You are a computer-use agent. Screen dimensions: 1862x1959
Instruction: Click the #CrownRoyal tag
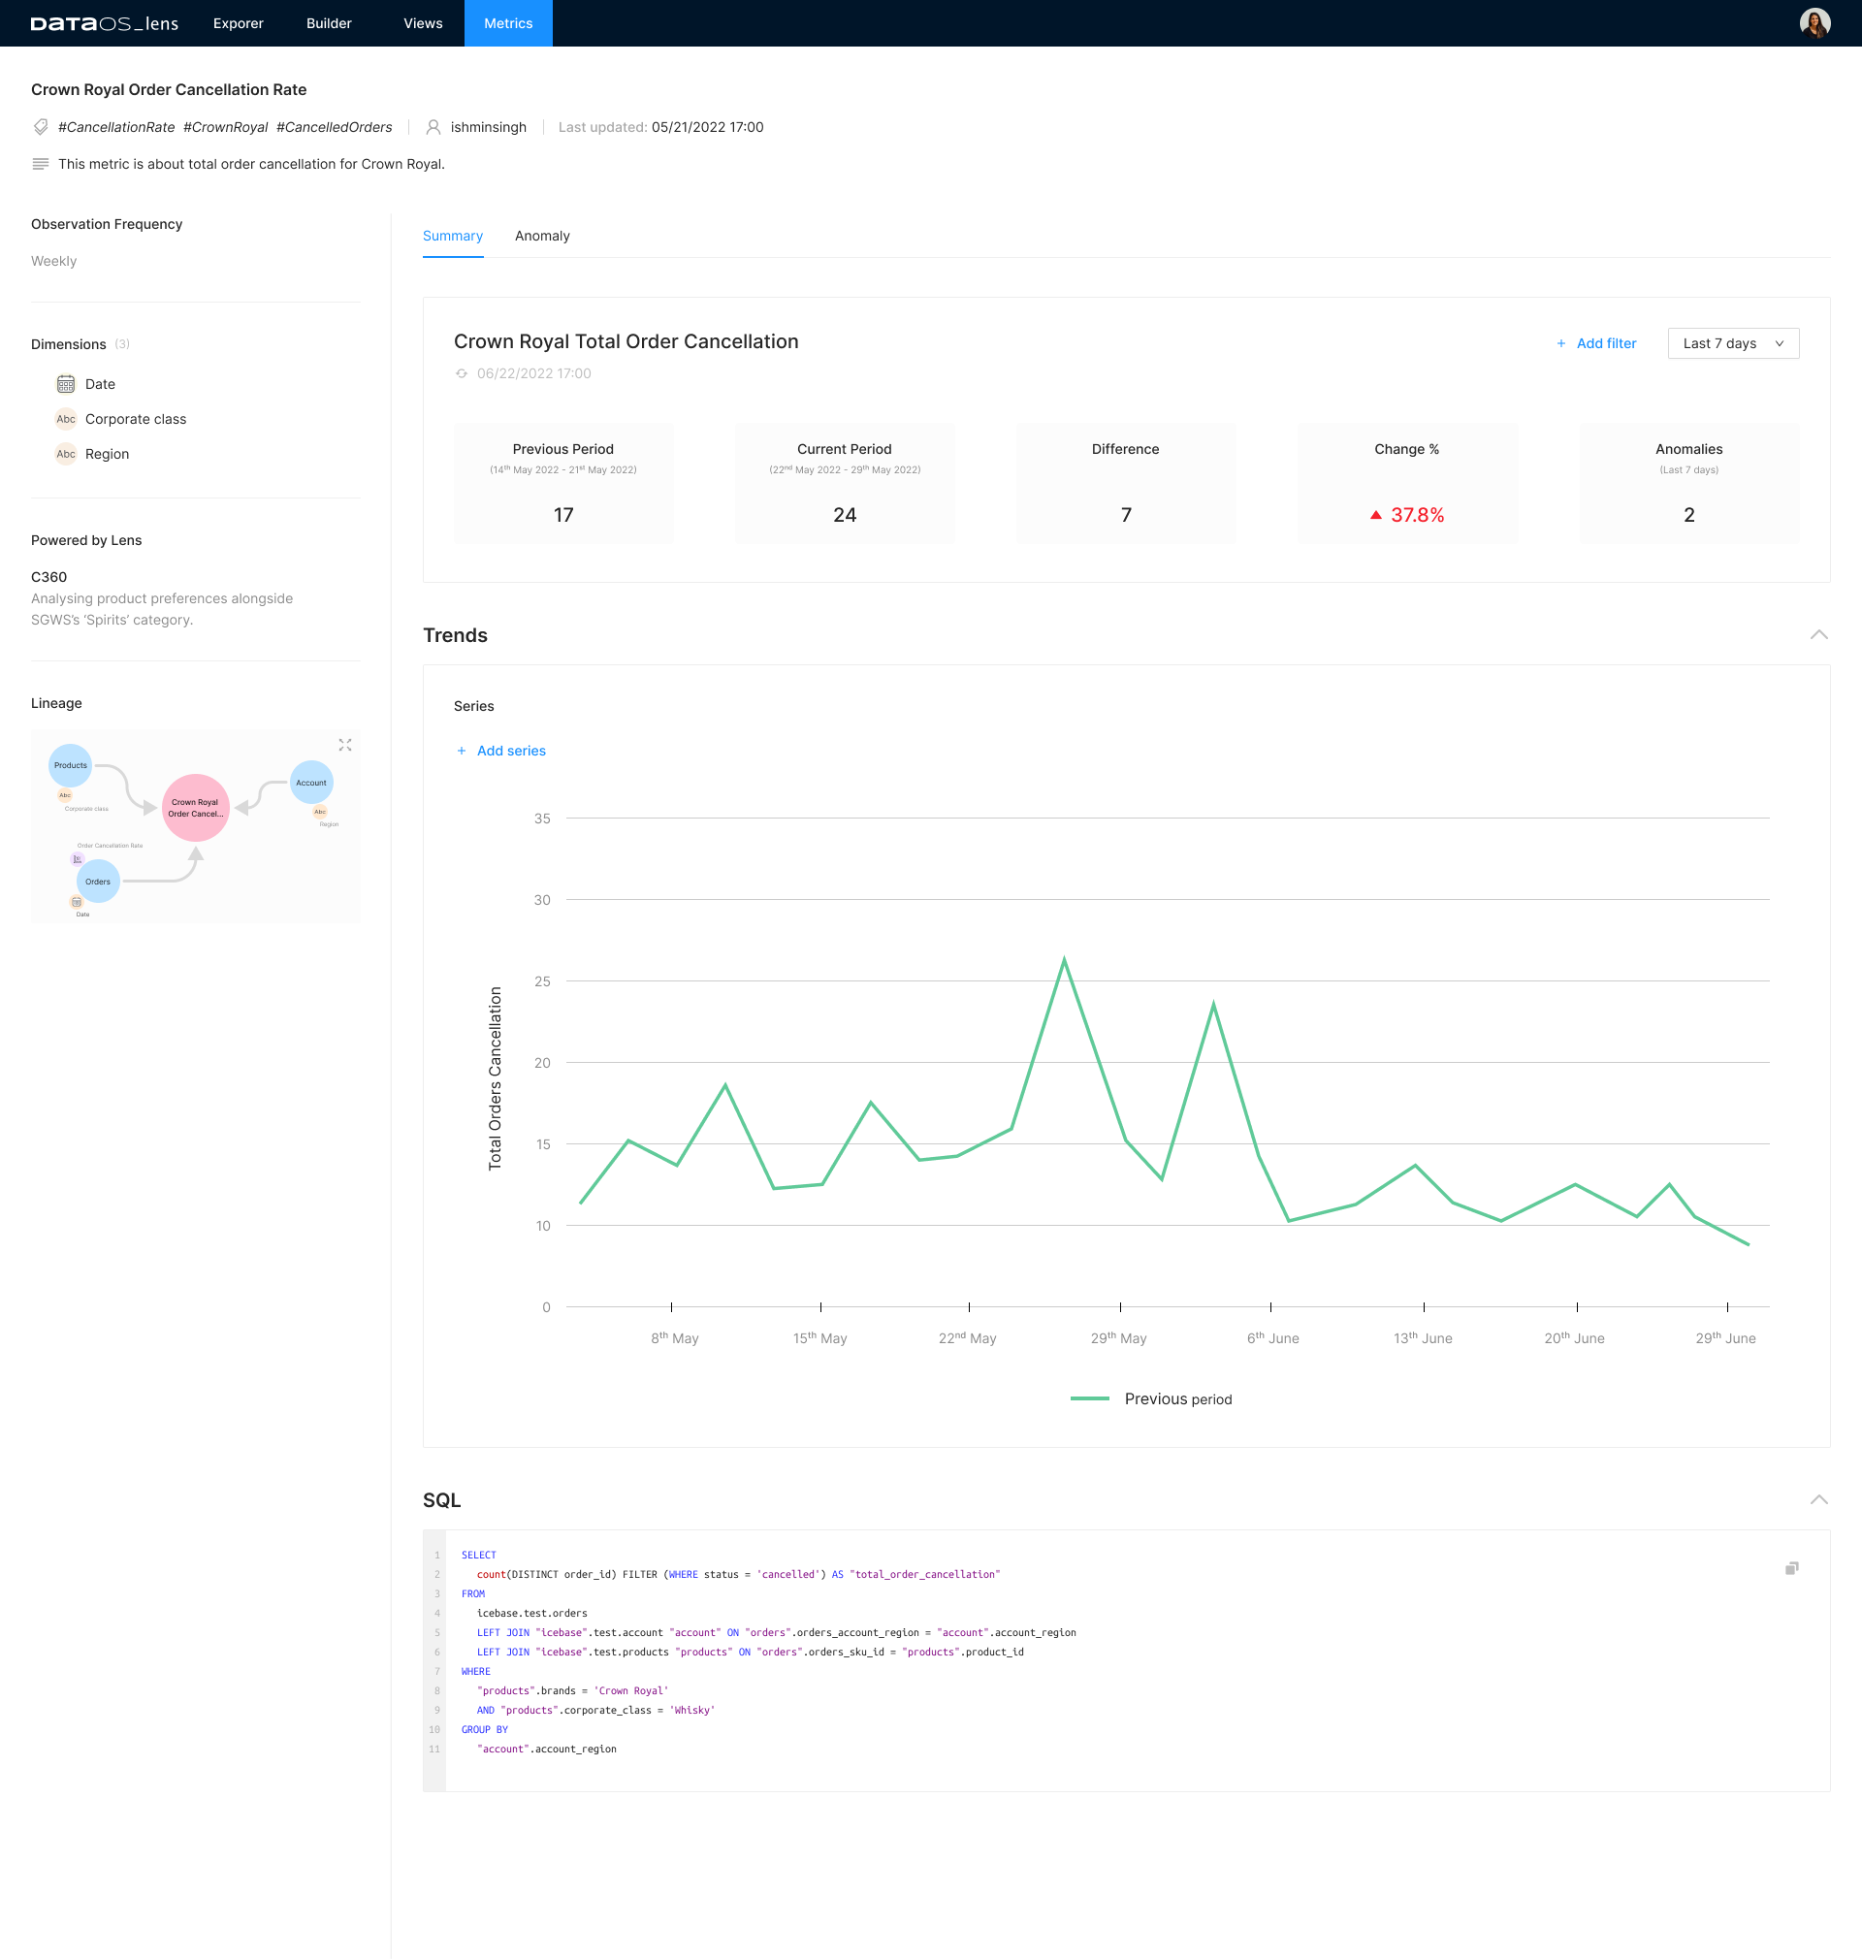[x=225, y=127]
